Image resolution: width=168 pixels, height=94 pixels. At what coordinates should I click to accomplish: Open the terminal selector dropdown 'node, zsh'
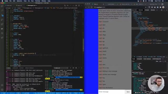point(61,68)
